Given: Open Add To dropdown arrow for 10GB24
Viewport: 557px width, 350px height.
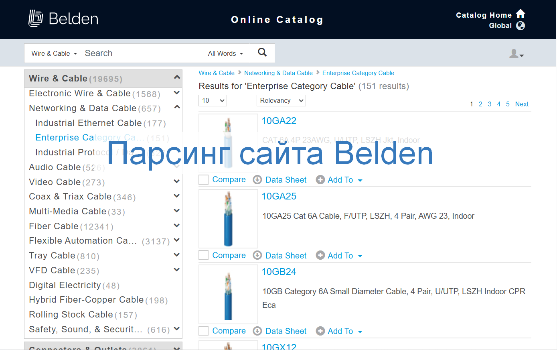Looking at the screenshot, I should point(360,332).
